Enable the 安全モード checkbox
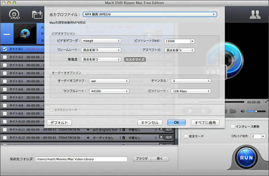 (x=186, y=136)
